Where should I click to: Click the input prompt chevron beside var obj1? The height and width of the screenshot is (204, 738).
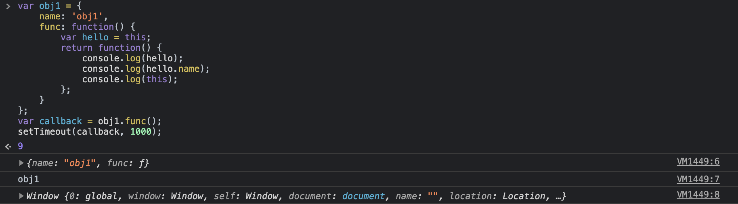click(8, 6)
